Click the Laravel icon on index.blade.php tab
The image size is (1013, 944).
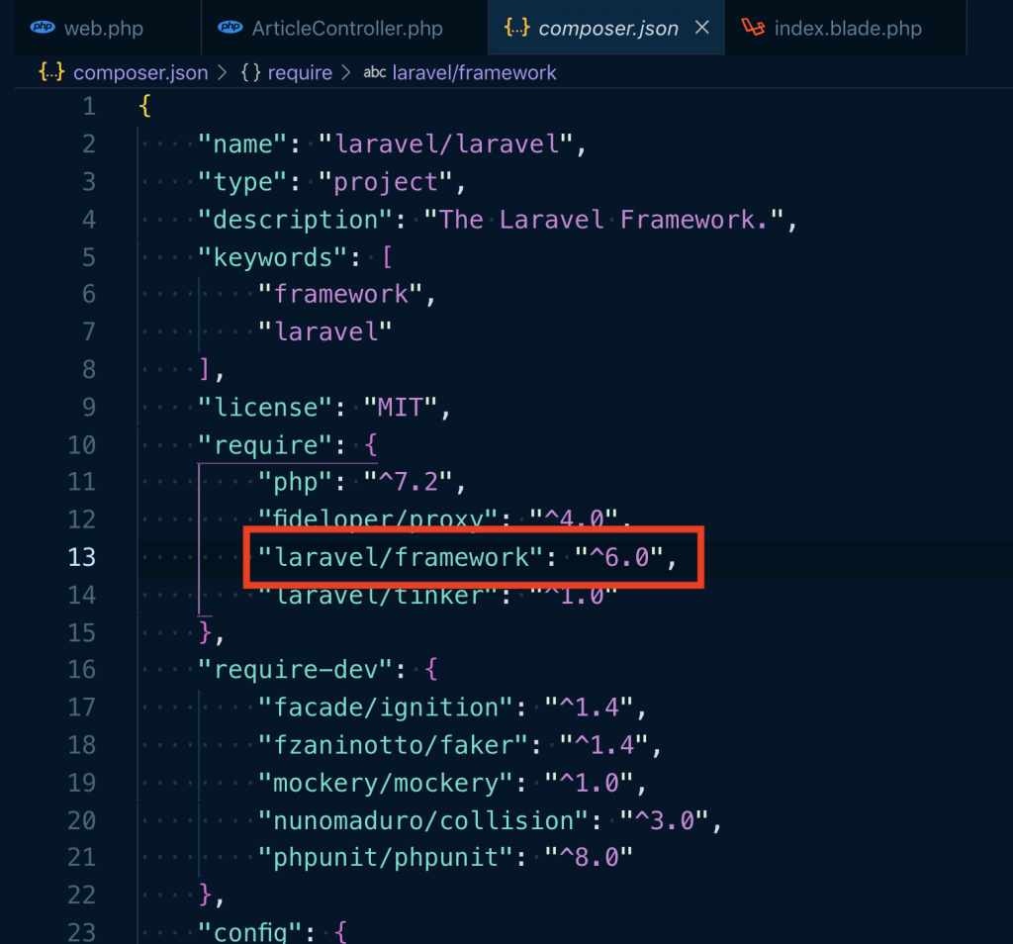(753, 27)
